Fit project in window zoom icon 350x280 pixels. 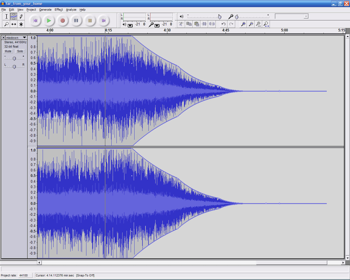266,24
